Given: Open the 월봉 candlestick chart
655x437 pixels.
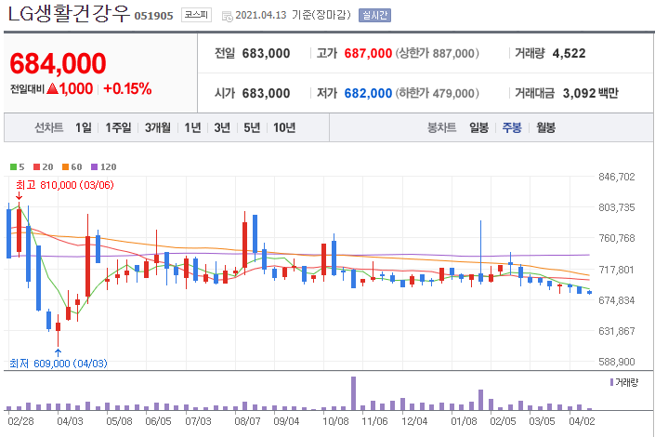Looking at the screenshot, I should [x=545, y=127].
